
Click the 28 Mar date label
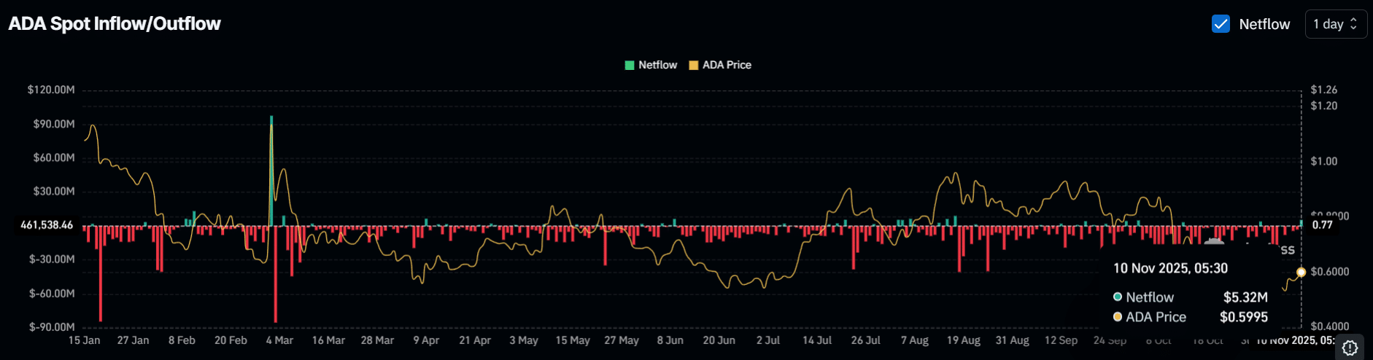pos(377,340)
